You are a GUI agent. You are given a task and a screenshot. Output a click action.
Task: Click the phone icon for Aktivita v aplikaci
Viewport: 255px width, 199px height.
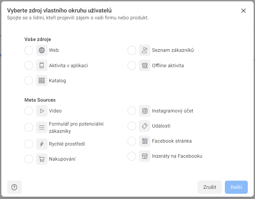pos(42,66)
